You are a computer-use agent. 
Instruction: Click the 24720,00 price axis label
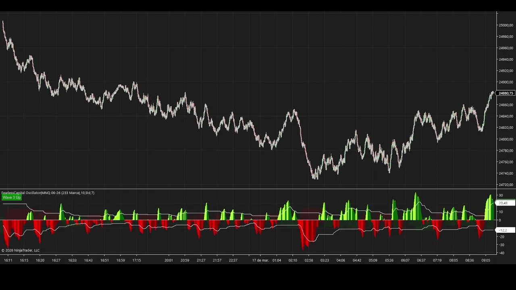coord(506,185)
